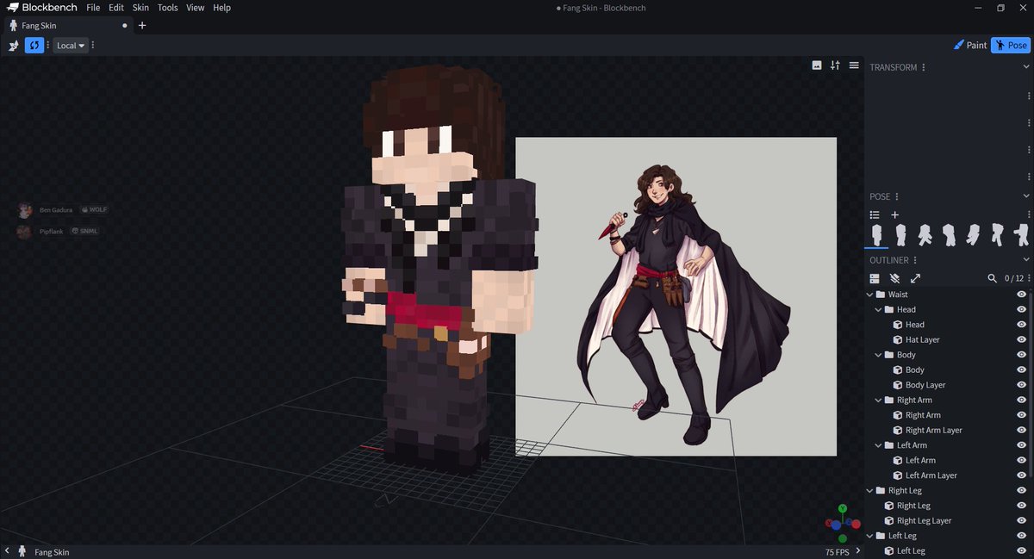
Task: Click the pose list icon
Action: click(x=875, y=214)
